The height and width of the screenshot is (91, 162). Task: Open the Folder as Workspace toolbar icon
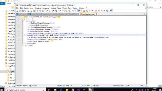click(90, 11)
